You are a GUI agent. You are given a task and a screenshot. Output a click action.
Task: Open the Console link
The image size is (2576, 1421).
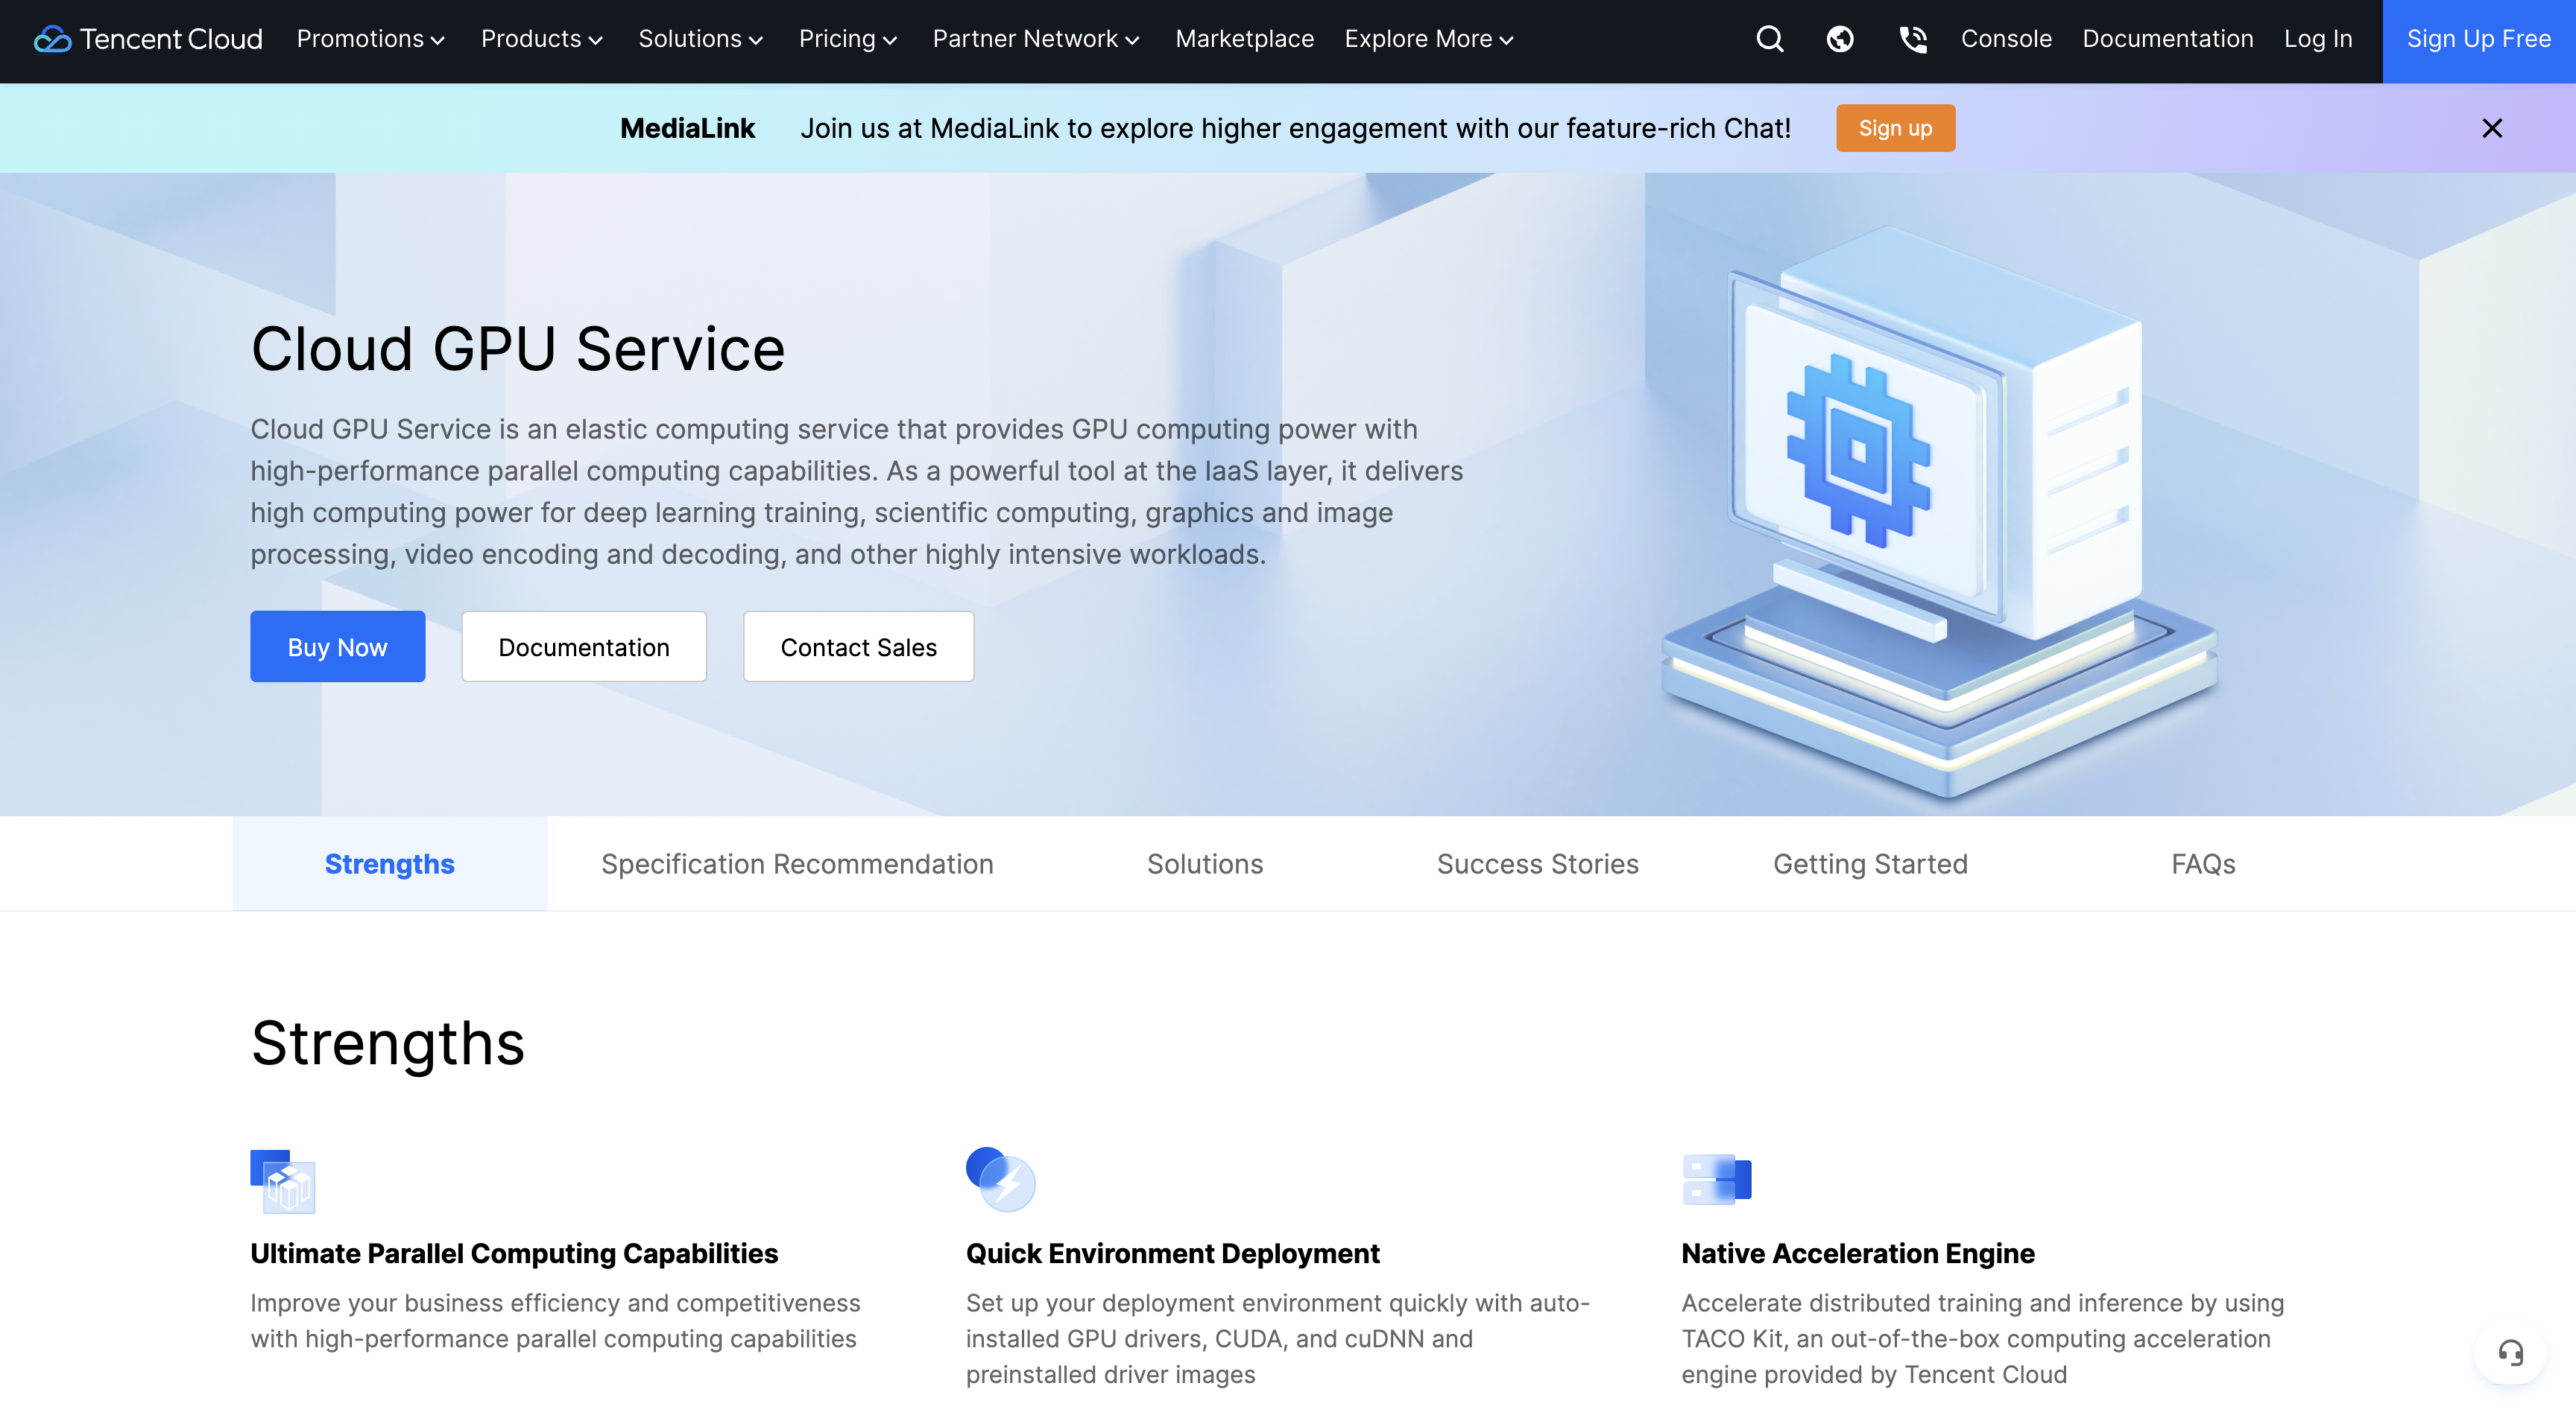coord(2005,39)
